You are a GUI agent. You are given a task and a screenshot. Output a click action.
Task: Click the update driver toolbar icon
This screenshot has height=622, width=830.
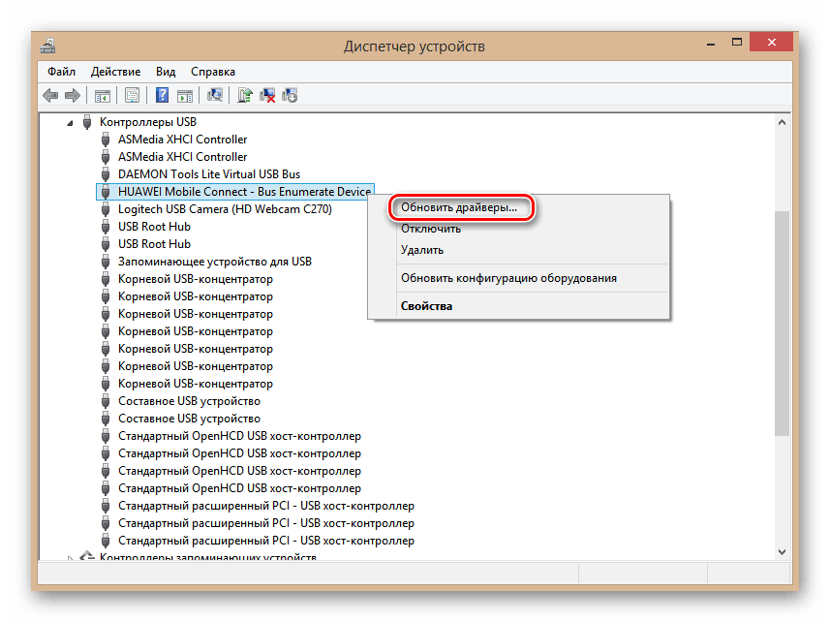[246, 95]
